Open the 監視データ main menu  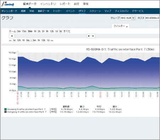coord(30,4)
